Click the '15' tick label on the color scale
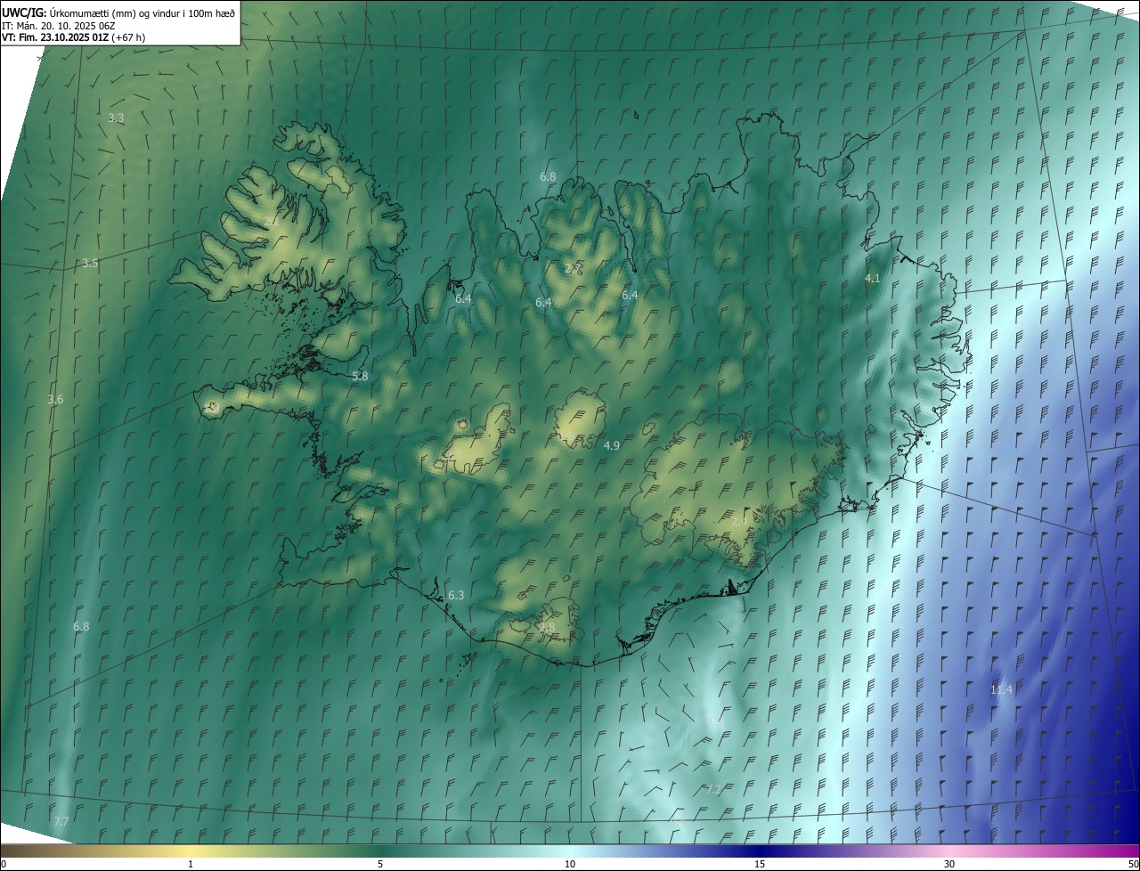Image resolution: width=1140 pixels, height=871 pixels. (x=760, y=864)
